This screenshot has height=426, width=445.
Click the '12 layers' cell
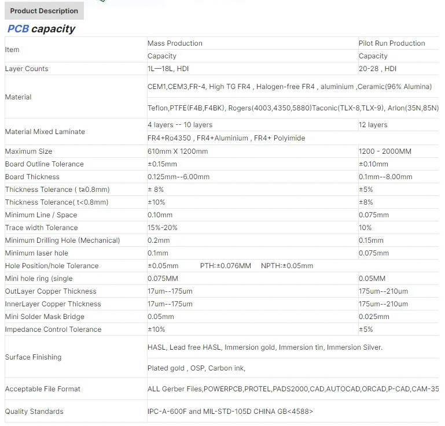coord(373,125)
